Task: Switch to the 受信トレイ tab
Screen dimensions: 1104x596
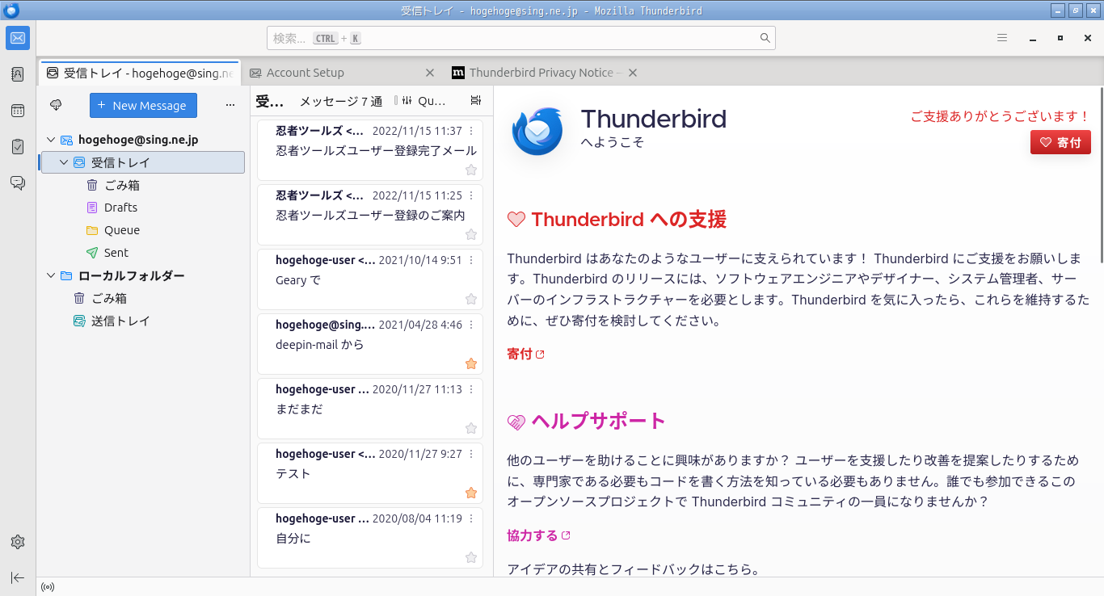Action: click(x=140, y=73)
